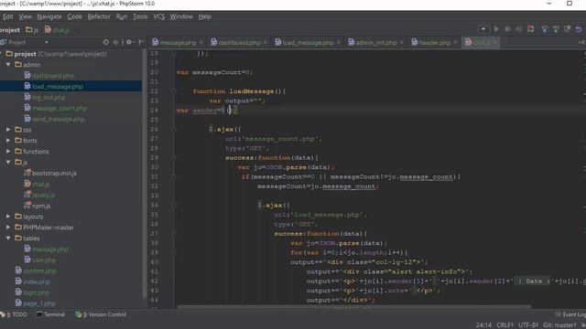Run the project with the play icon
This screenshot has width=586, height=329.
(496, 29)
